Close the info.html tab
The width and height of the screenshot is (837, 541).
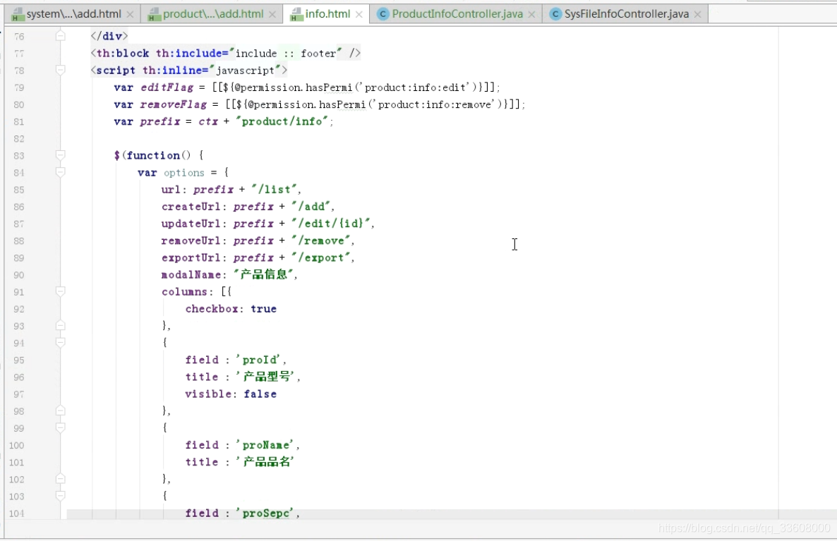[359, 14]
